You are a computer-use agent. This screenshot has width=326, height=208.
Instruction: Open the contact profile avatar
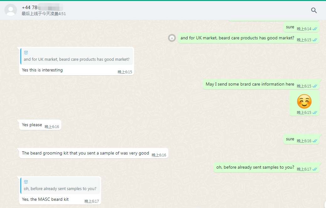[11, 10]
